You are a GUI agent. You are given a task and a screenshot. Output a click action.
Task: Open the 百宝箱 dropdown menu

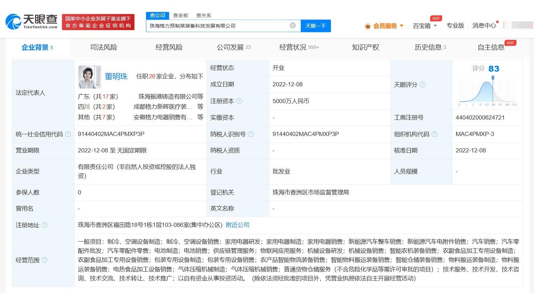click(425, 26)
